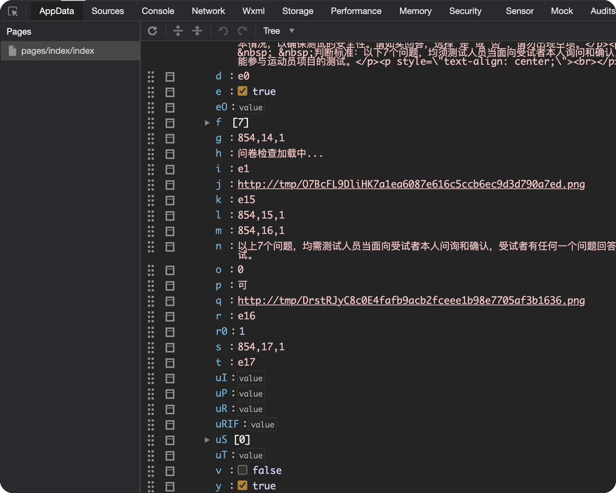Click the square action icon on row k
616x493 pixels.
pos(170,200)
